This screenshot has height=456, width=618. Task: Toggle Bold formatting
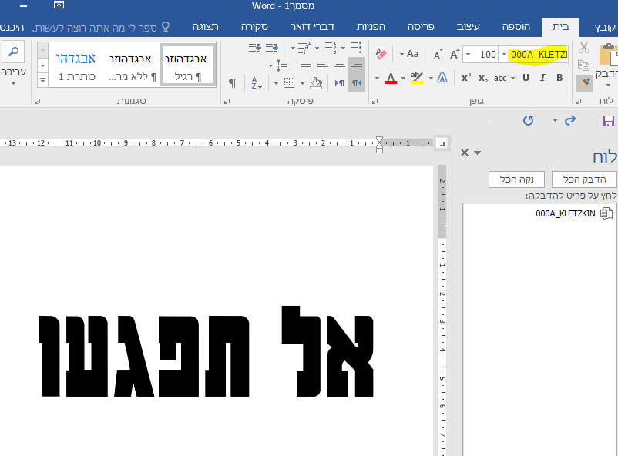[x=559, y=78]
